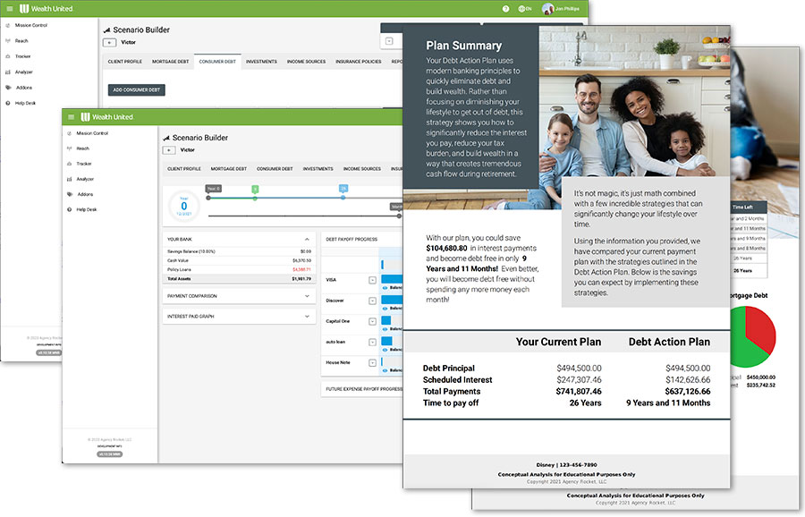
Task: Click the Total Assets row in Your Bank
Action: (239, 279)
